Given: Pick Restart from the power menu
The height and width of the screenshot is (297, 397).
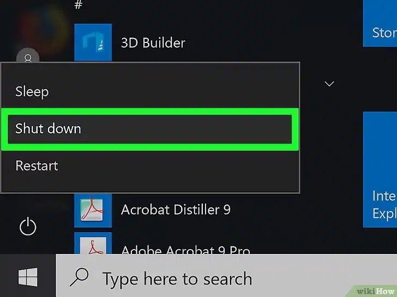Looking at the screenshot, I should click(x=36, y=165).
